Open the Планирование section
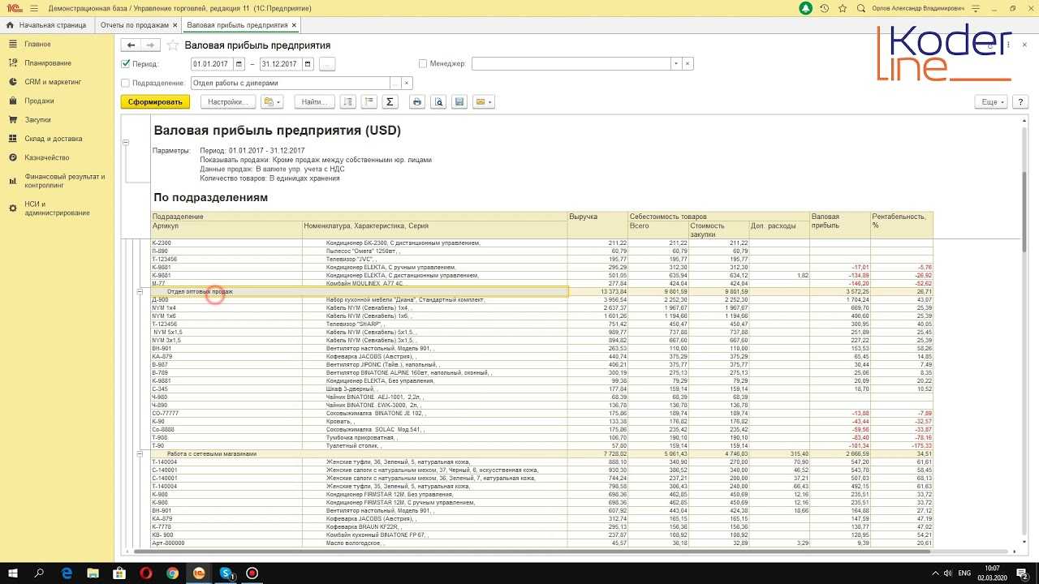This screenshot has width=1039, height=584. click(x=48, y=63)
